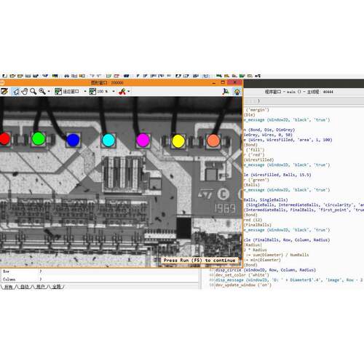This screenshot has width=364, height=364.
Task: Open the zoom-in magnifier dropdown arrow
Action: point(49,92)
